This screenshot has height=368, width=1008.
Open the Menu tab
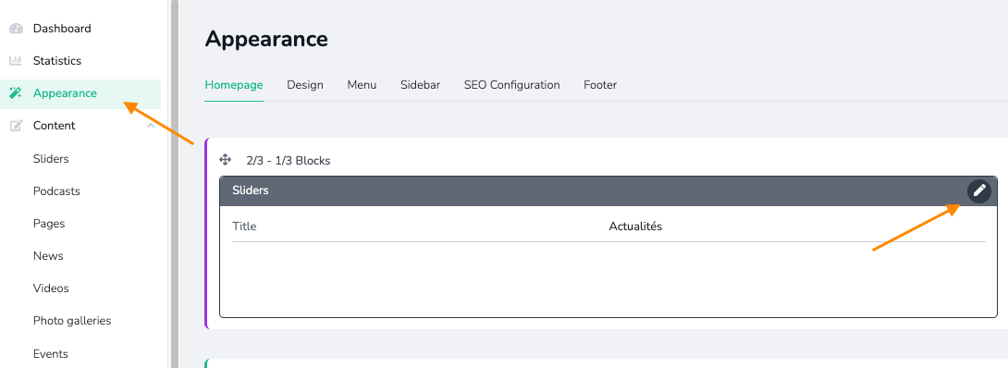pos(362,85)
